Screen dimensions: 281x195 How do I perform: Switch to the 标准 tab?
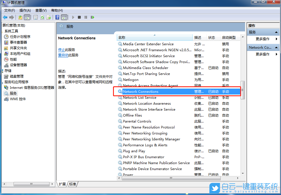tap(72, 184)
